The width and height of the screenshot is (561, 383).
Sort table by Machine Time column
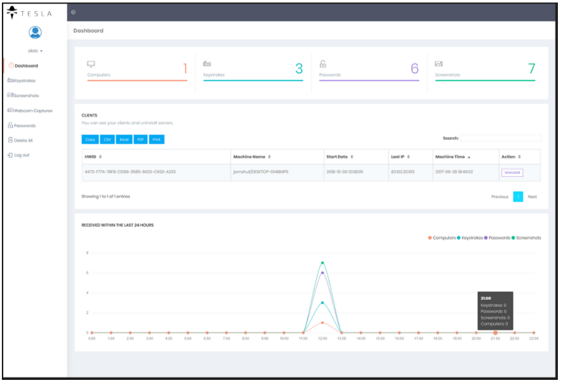tap(453, 157)
